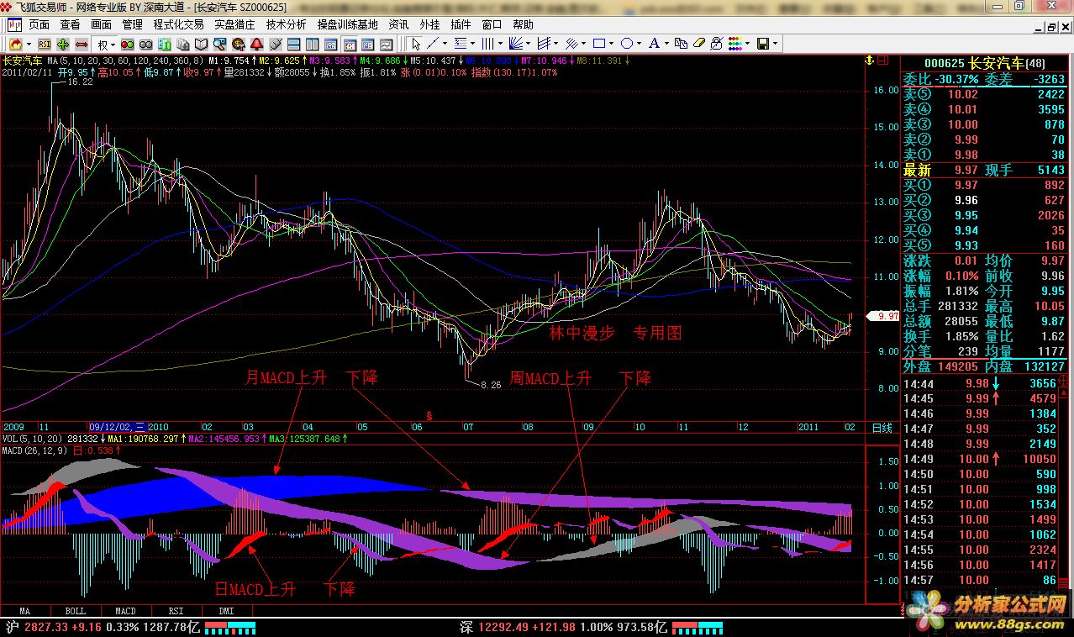Click the vertical split window layout icon
The image size is (1074, 637).
312,44
